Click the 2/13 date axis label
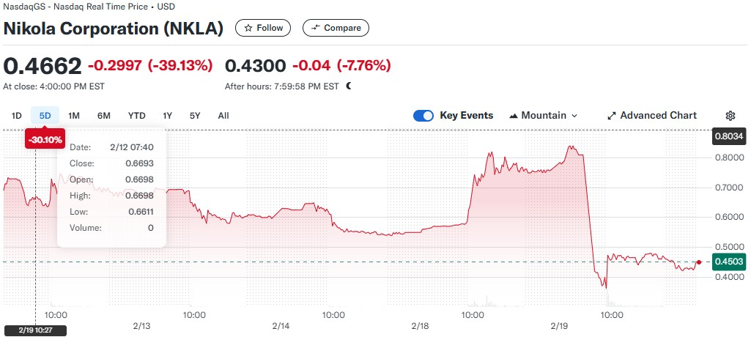Screen dimensions: 751x337 pyautogui.click(x=141, y=326)
